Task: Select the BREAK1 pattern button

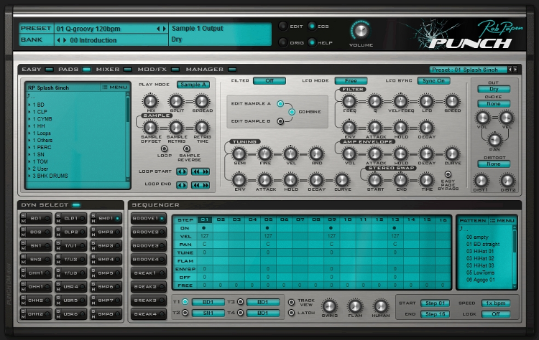Action: click(x=149, y=273)
